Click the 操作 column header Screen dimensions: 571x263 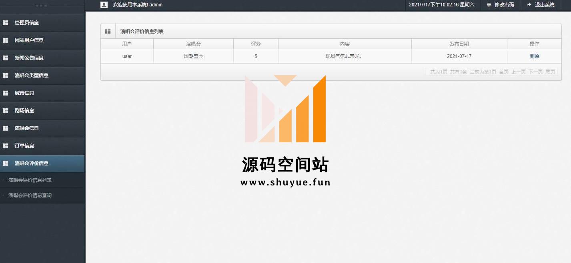click(x=534, y=44)
